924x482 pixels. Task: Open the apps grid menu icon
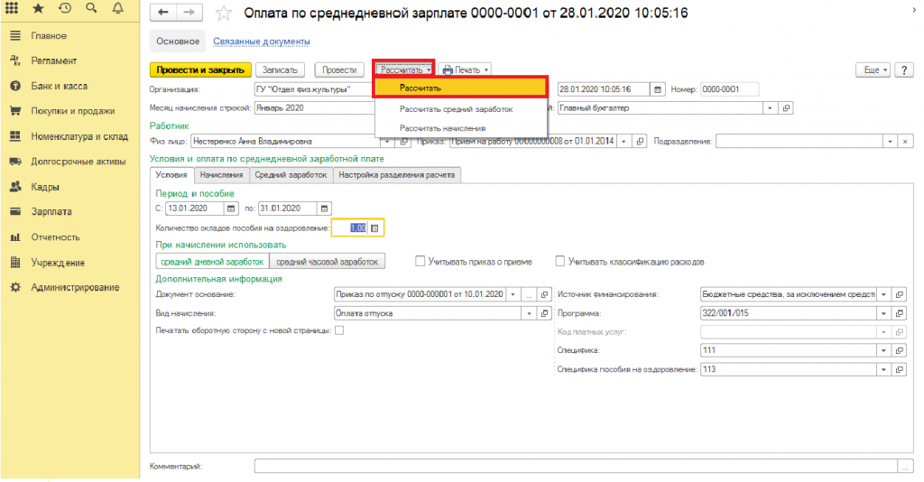pos(14,9)
